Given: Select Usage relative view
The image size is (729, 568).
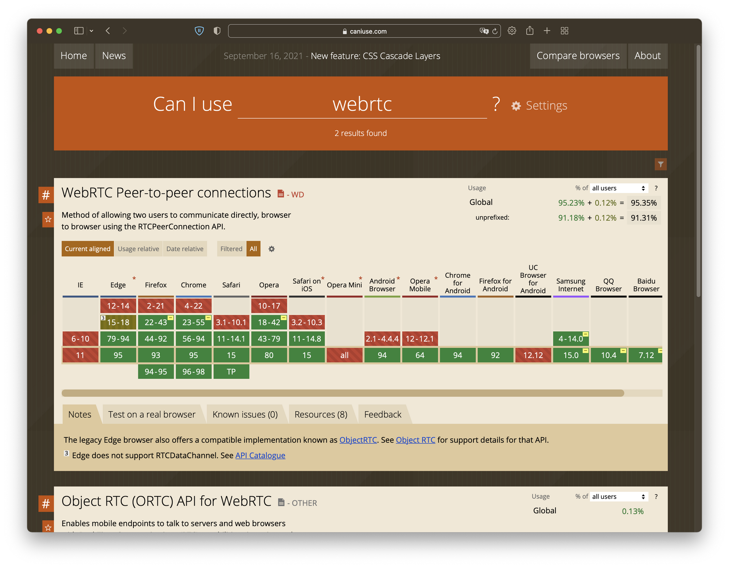Looking at the screenshot, I should point(138,249).
